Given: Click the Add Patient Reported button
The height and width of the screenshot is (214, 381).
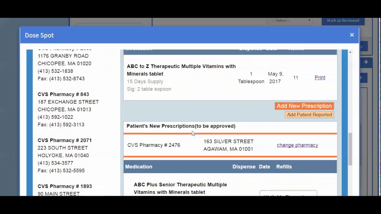Looking at the screenshot, I should pos(310,115).
